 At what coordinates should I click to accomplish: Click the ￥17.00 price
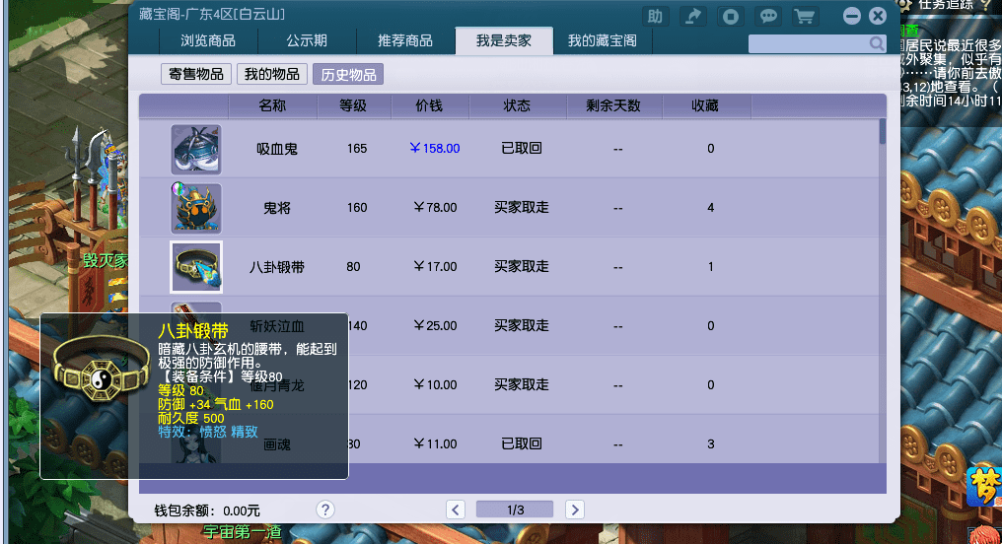click(435, 267)
